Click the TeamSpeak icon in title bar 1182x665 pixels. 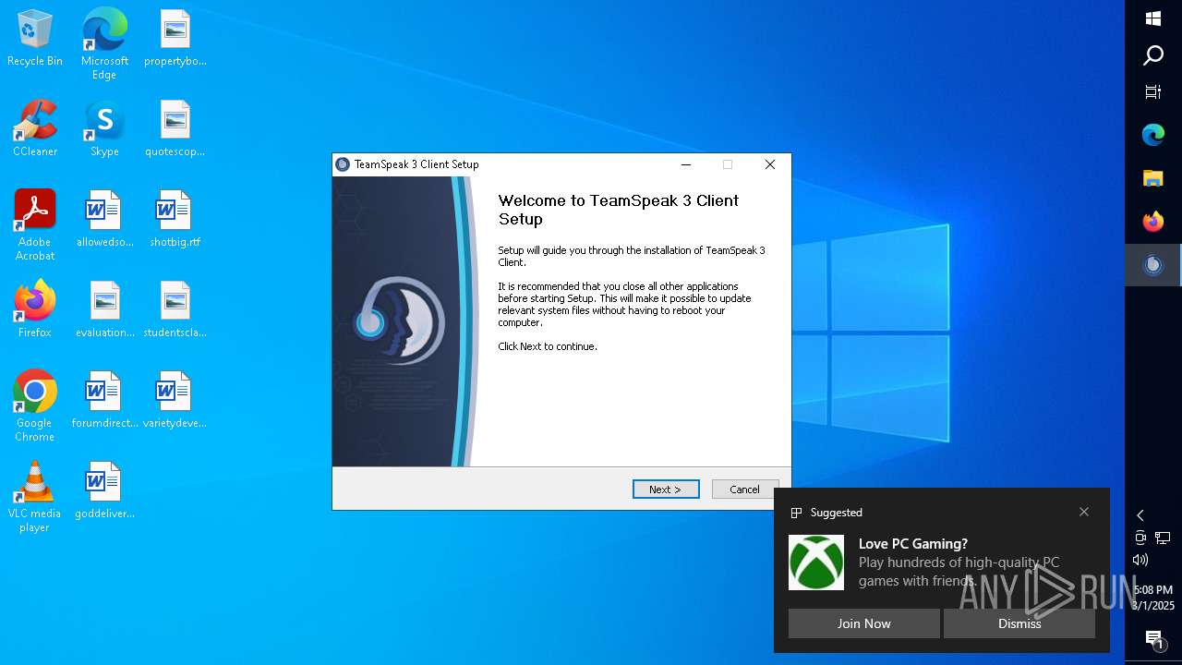click(344, 164)
